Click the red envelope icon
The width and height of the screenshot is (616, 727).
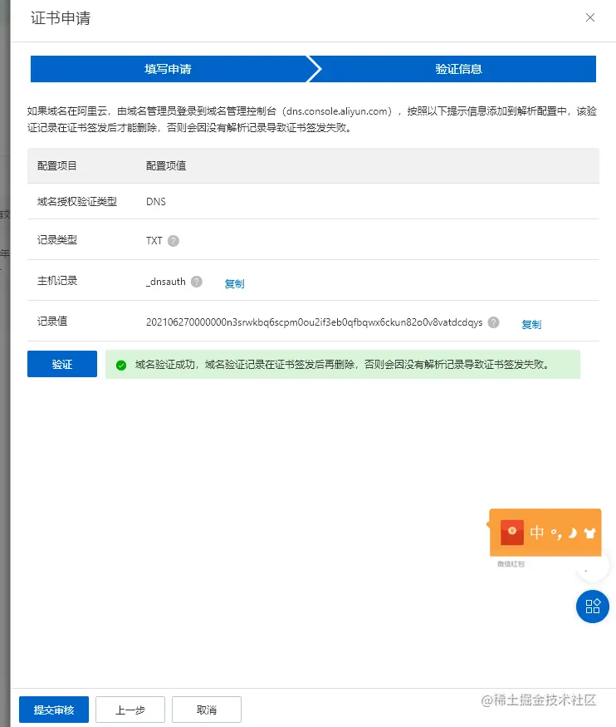[512, 532]
